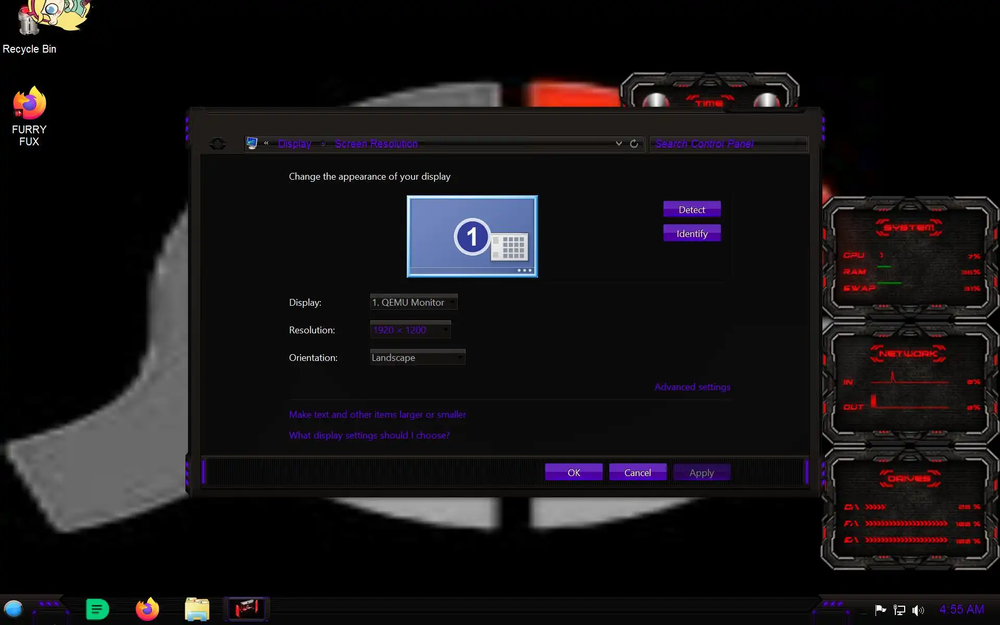Launch Firefox from the taskbar

(147, 609)
